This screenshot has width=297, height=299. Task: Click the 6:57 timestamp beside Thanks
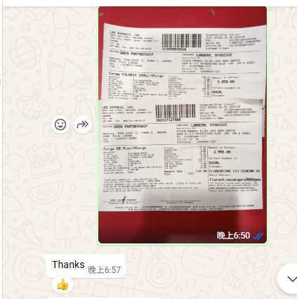tap(105, 270)
